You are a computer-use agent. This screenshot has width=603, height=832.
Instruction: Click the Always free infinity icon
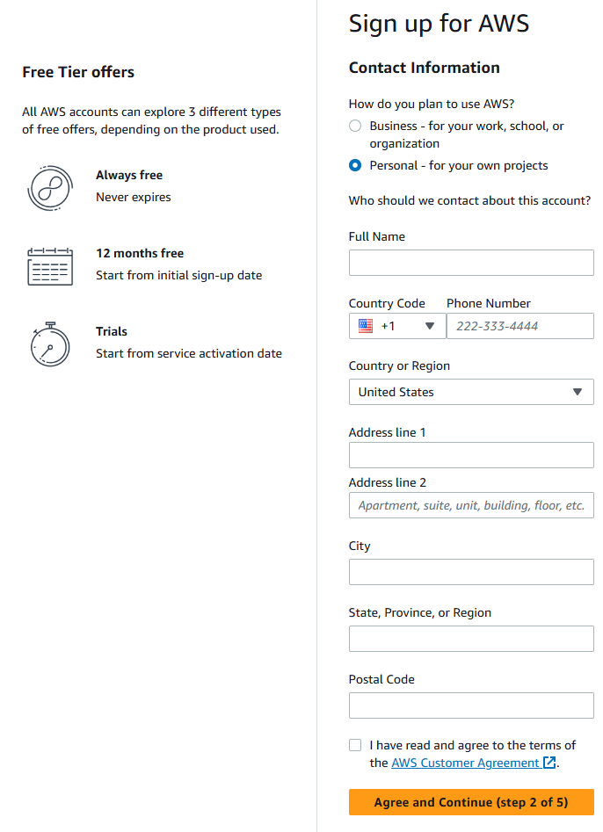(x=49, y=187)
